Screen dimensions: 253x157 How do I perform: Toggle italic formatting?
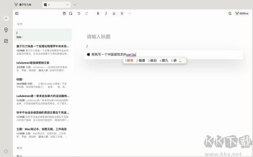[106, 13]
